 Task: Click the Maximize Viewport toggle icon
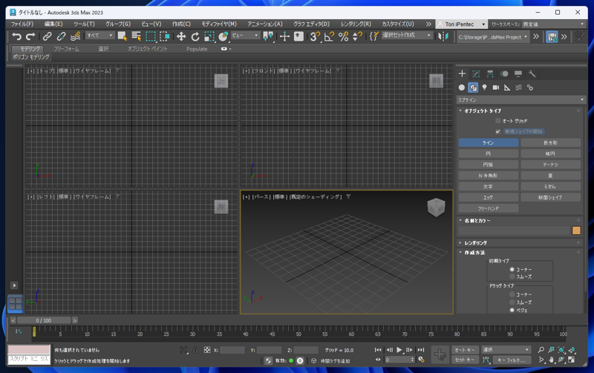[571, 360]
